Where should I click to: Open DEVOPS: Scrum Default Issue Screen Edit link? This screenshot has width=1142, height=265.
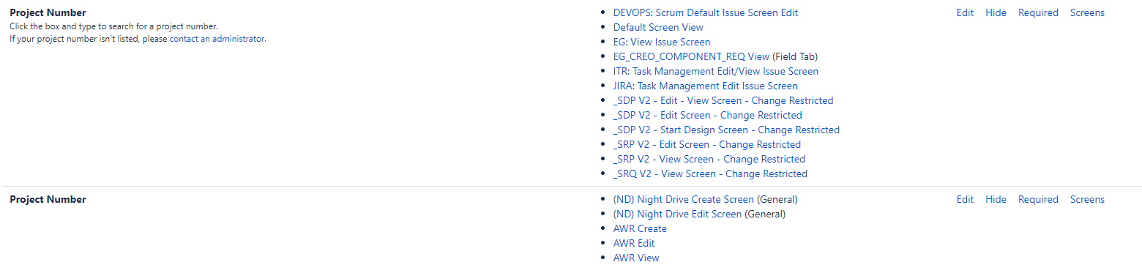[706, 12]
